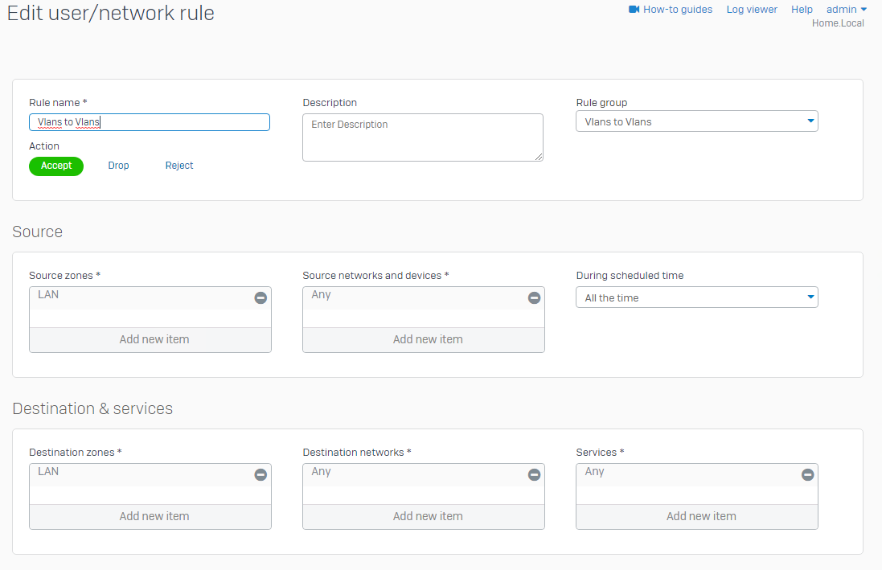
Task: Remove Any from Services list
Action: pyautogui.click(x=807, y=474)
